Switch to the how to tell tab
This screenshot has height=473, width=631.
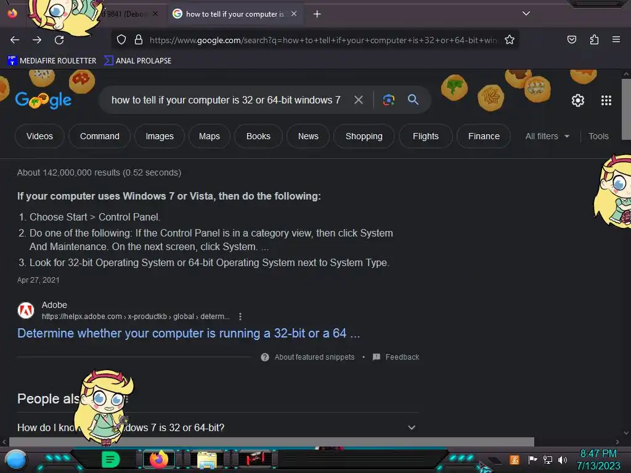click(235, 14)
